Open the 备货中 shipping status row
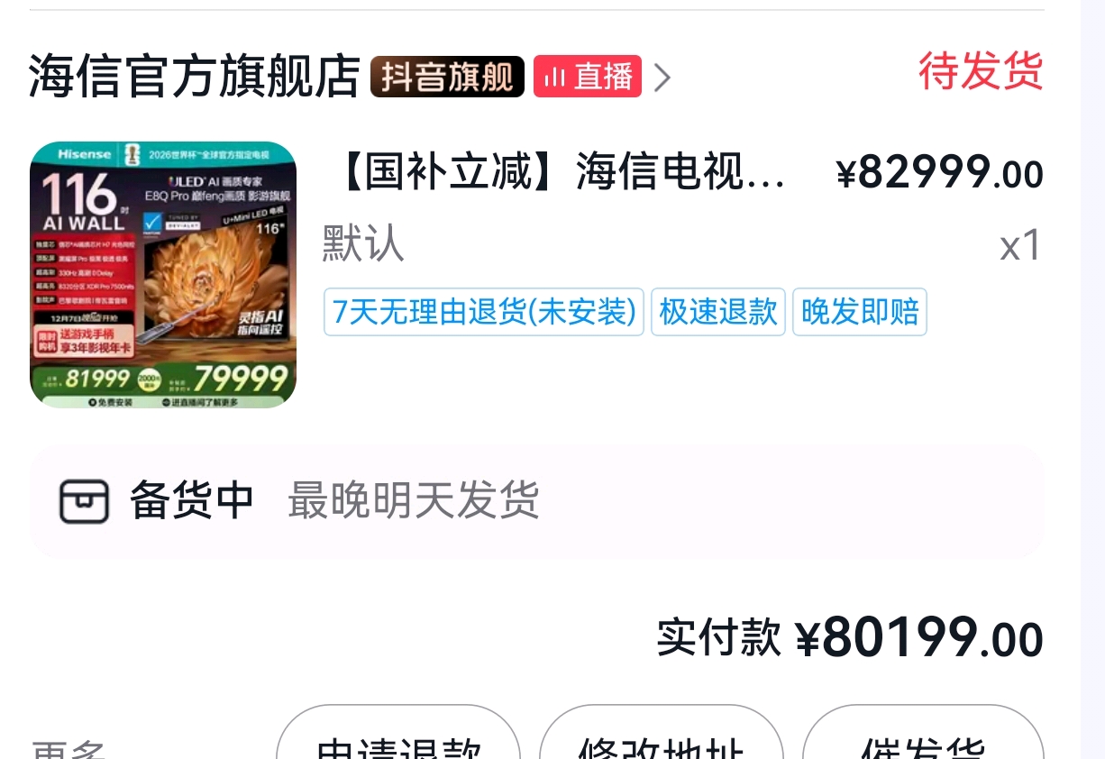Screen dimensions: 1105x759 [x=536, y=501]
